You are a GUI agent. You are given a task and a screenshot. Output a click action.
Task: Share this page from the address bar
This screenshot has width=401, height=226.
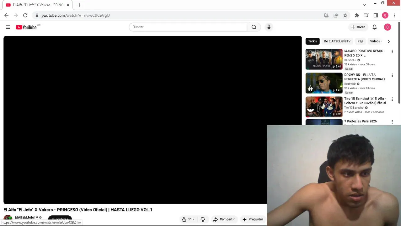point(336,15)
